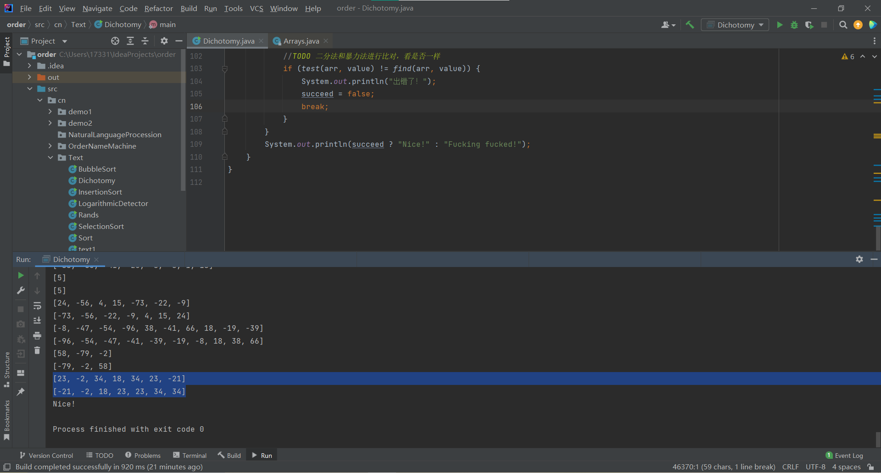
Task: Hide the Project tool window
Action: (x=179, y=41)
